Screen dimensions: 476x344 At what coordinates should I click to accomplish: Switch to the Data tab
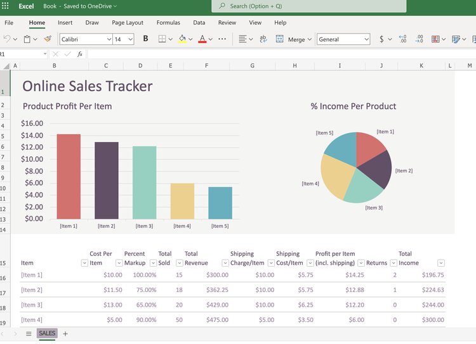[199, 23]
